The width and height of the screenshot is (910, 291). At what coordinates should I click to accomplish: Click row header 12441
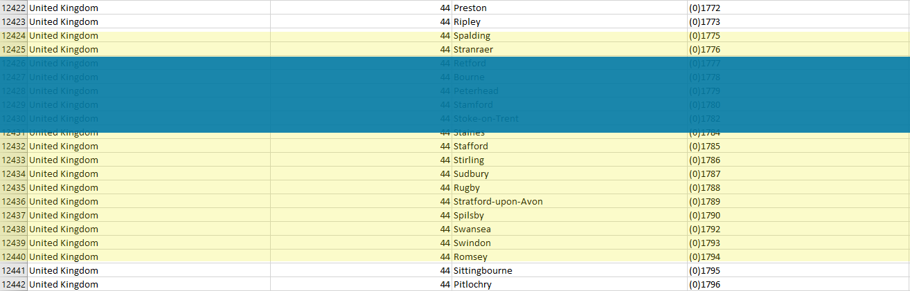(14, 270)
